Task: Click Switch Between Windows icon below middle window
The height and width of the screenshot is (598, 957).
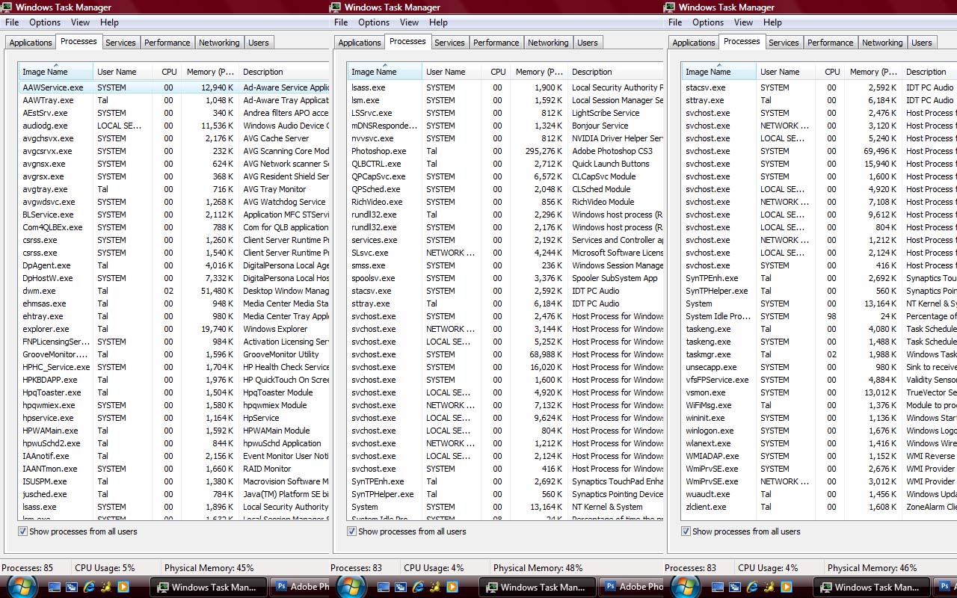Action: coord(401,588)
